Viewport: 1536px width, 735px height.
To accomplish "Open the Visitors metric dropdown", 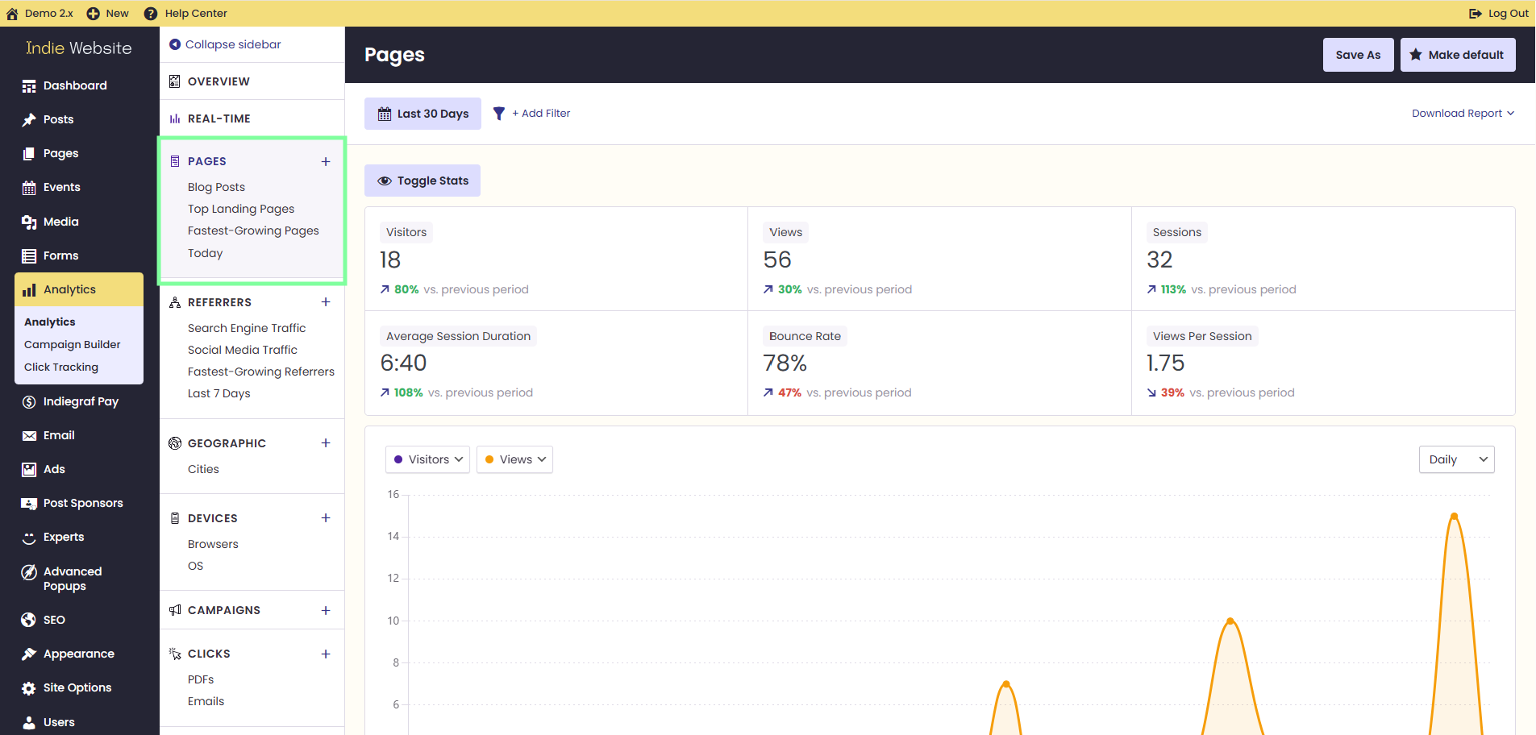I will (427, 459).
